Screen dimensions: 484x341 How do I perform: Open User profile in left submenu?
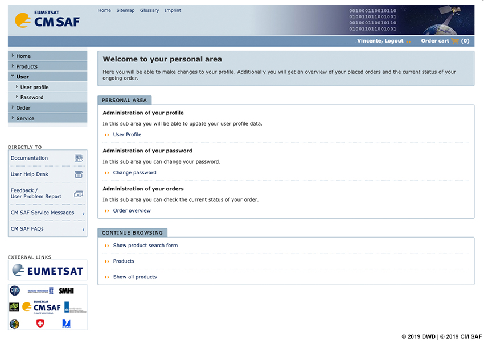47,87
